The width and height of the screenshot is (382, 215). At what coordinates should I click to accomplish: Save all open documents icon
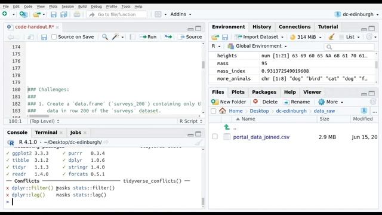click(64, 14)
